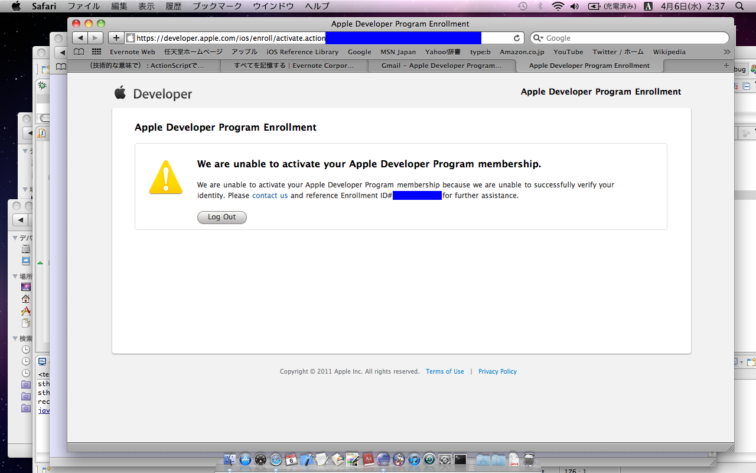Click the Bluetooth menu bar icon
The height and width of the screenshot is (473, 756).
tap(540, 6)
